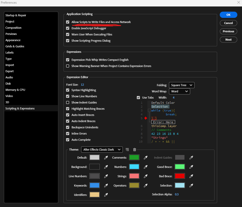Open Identifiers color swatch
This screenshot has width=242, height=207.
[95, 195]
